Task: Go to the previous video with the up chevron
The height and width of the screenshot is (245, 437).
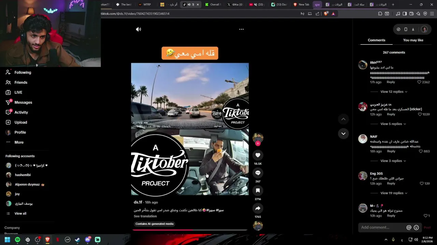Action: [343, 119]
